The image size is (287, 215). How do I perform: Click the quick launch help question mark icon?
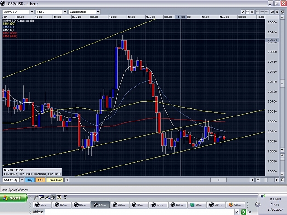click(59, 198)
